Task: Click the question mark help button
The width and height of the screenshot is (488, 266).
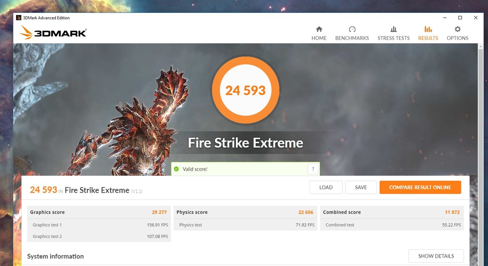Action: tap(313, 169)
